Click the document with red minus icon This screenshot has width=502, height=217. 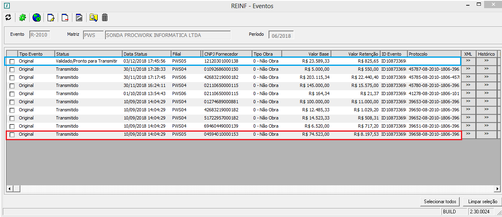click(65, 17)
